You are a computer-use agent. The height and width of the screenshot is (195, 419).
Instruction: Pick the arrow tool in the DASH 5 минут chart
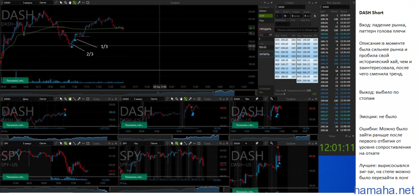click(190, 99)
